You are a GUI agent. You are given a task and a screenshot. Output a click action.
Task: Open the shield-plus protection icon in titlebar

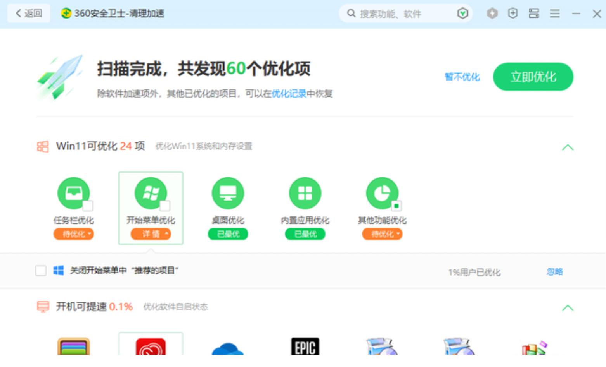[513, 13]
